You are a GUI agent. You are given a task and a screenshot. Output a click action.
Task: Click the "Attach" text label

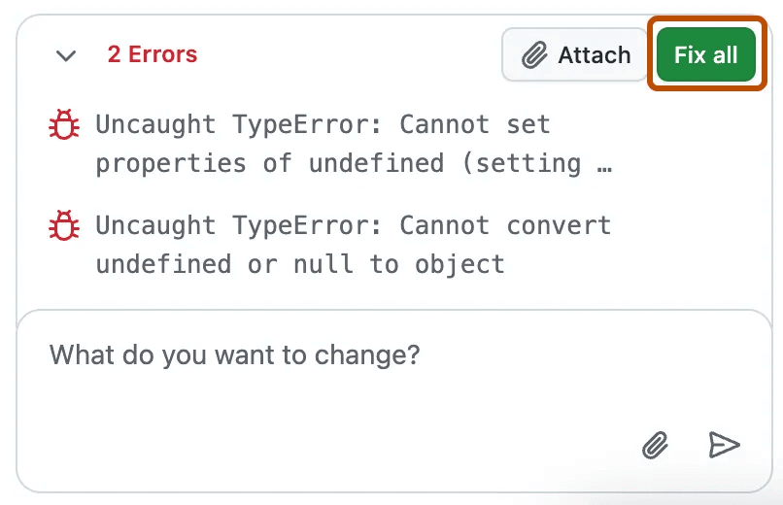[x=594, y=55]
